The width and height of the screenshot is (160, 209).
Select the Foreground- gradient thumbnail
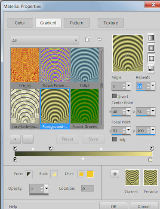[x=55, y=106]
